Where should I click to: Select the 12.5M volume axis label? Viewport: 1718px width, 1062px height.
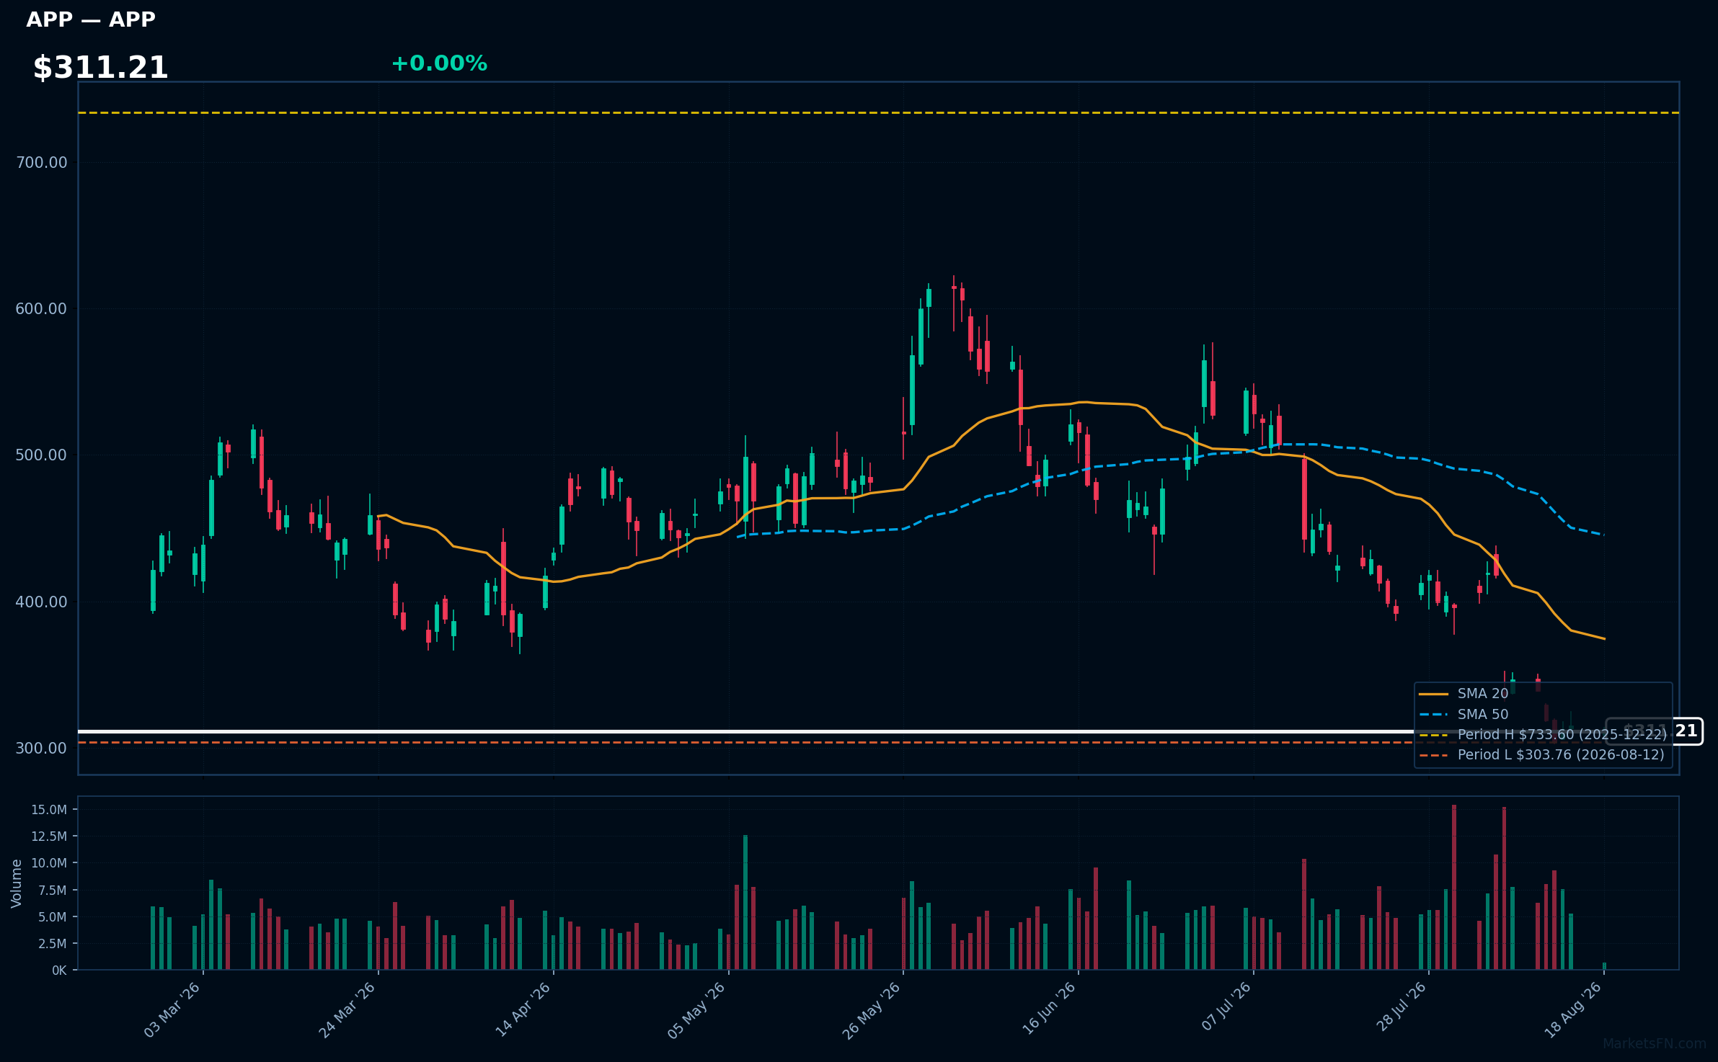pyautogui.click(x=49, y=836)
